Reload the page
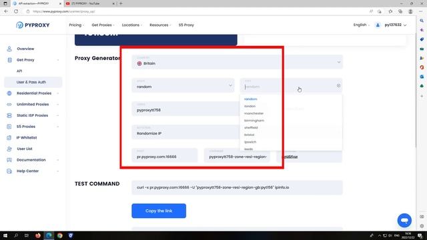This screenshot has width=427, height=240. pyautogui.click(x=16, y=11)
